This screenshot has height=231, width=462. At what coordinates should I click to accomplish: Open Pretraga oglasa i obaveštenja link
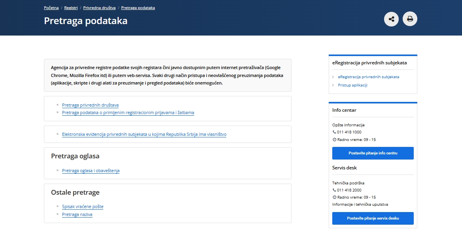coord(91,171)
